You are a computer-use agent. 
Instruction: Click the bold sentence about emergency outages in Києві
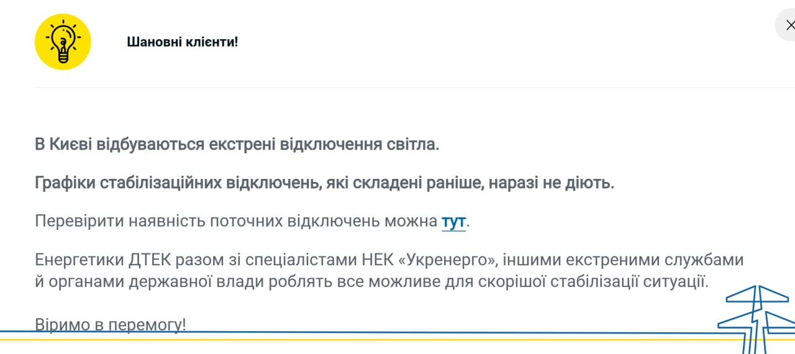click(x=237, y=145)
